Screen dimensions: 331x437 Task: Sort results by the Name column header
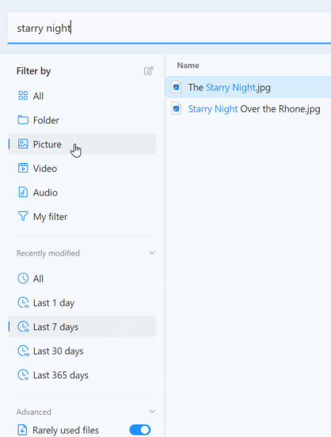pos(188,66)
